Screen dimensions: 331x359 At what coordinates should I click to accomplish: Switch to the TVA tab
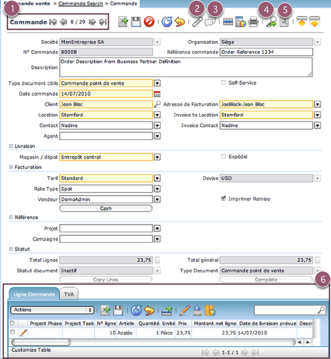pos(69,294)
